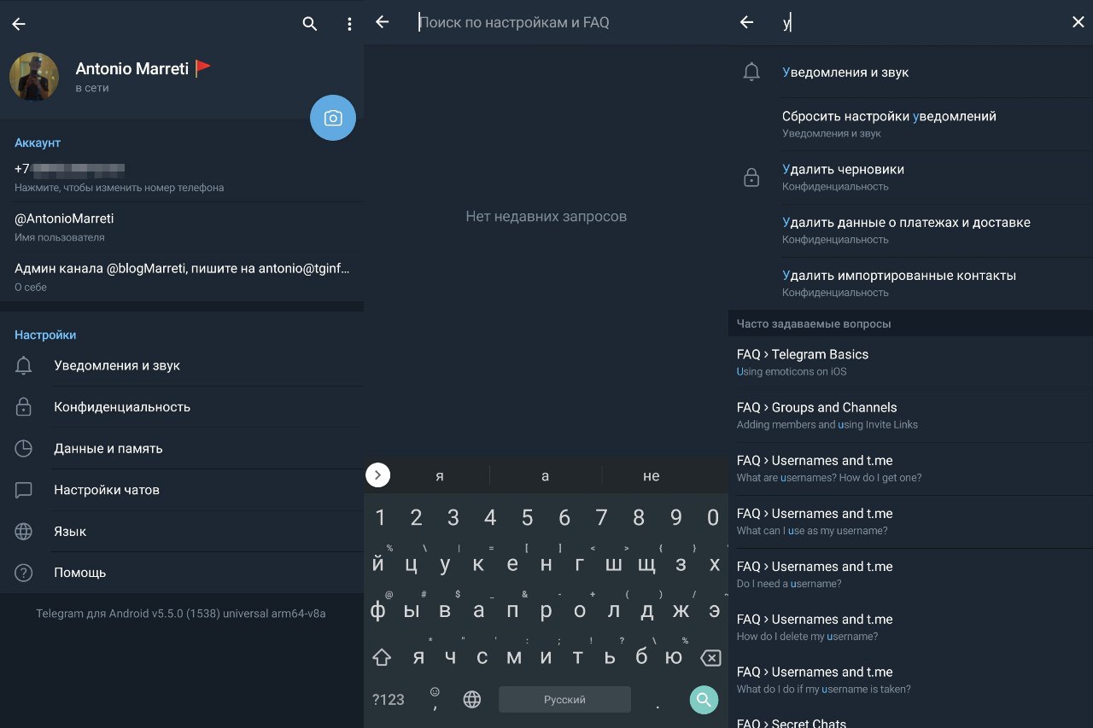The image size is (1093, 728).
Task: Open the Уведомления и звук search result
Action: click(x=910, y=73)
